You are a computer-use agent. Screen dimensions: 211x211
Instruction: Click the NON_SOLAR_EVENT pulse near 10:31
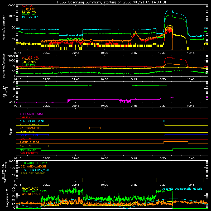pyautogui.click(x=164, y=121)
